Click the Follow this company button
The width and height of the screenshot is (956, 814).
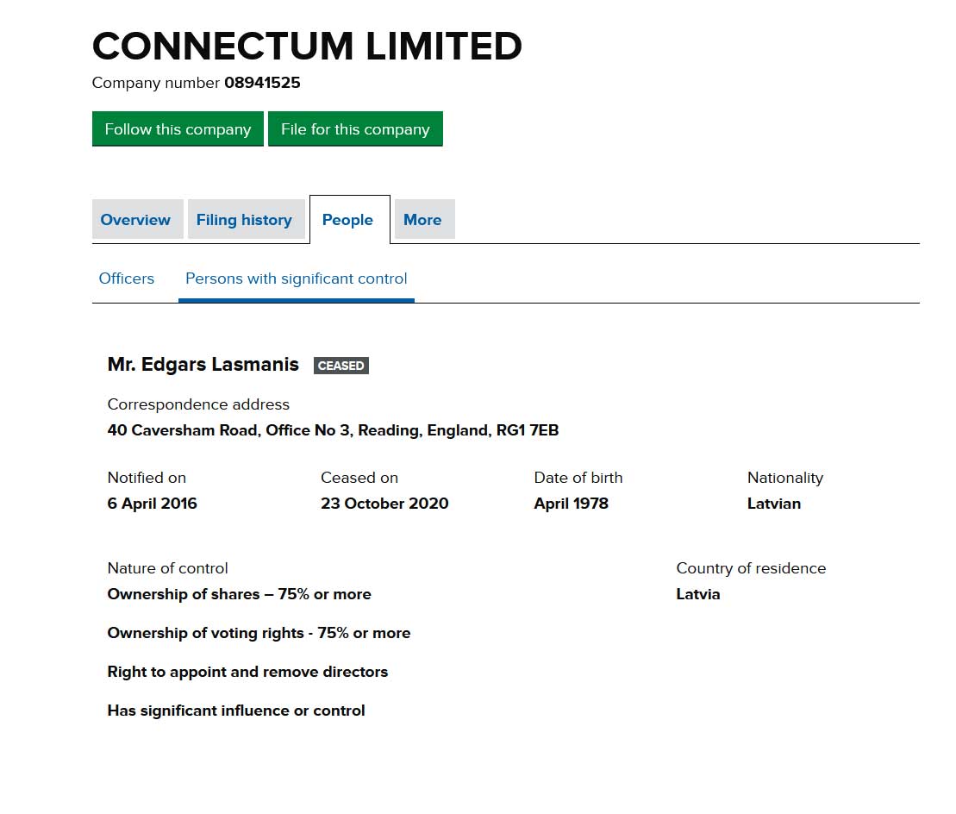pos(178,129)
